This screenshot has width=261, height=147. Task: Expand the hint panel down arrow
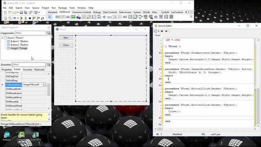(x=49, y=119)
